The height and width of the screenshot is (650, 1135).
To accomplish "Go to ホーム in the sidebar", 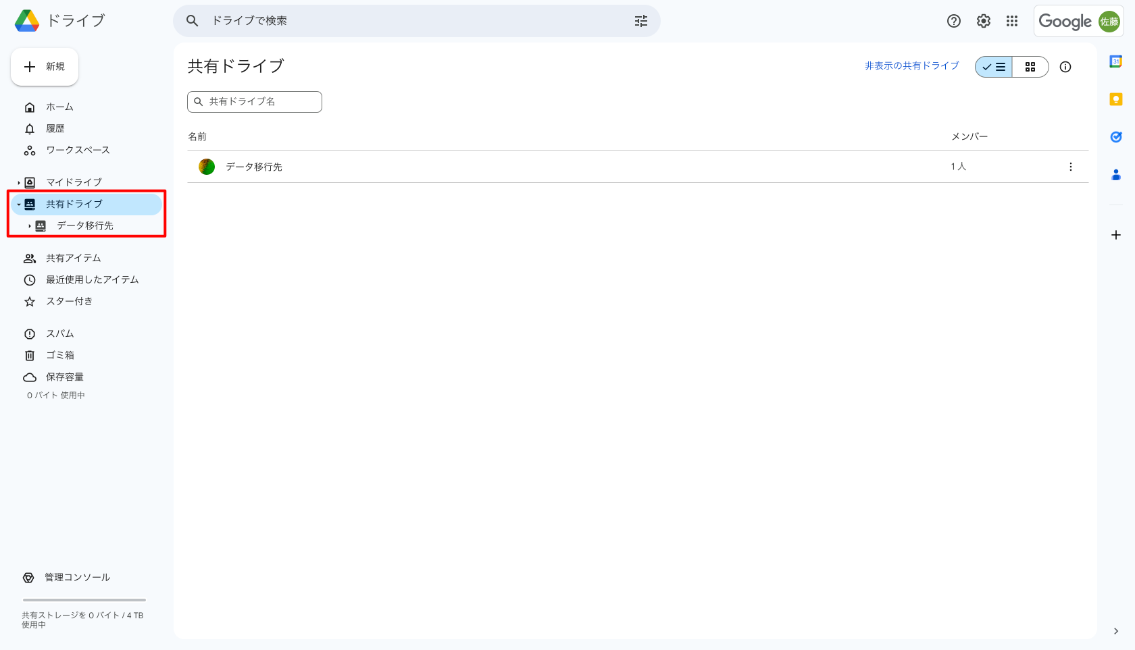I will coord(86,107).
